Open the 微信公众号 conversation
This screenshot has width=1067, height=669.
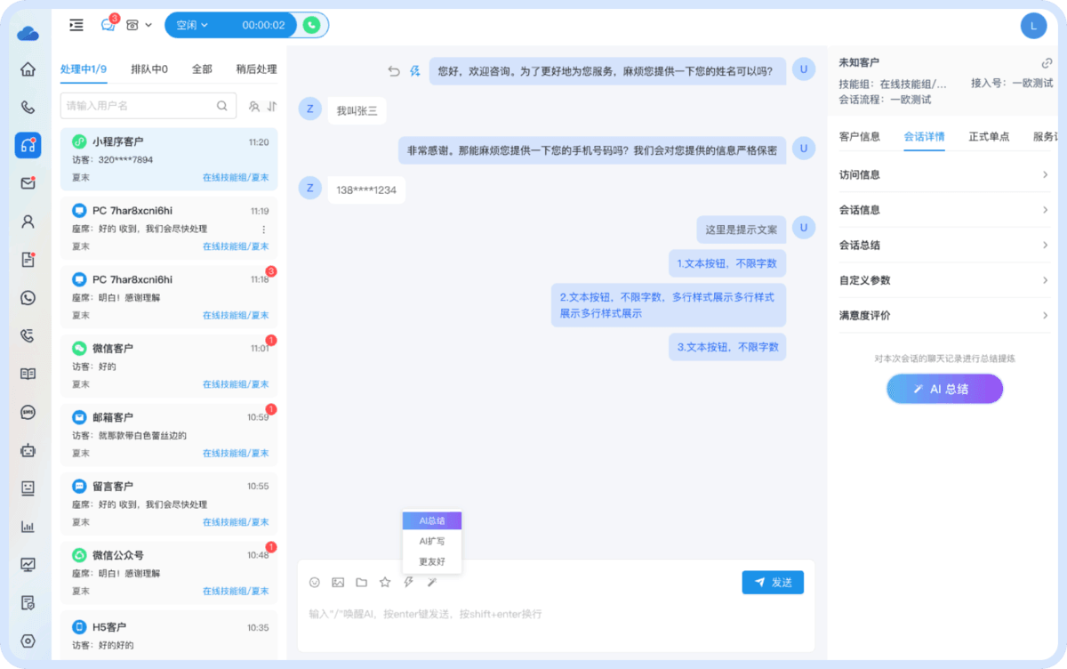169,572
